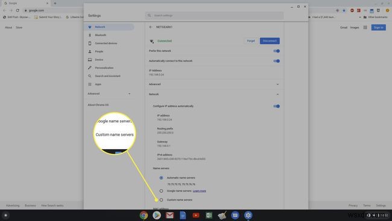Open Submit Your Story bookmark

(x=48, y=18)
